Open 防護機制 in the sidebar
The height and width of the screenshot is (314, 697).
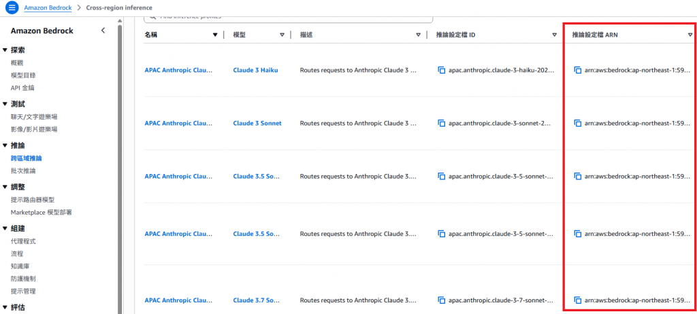[23, 279]
